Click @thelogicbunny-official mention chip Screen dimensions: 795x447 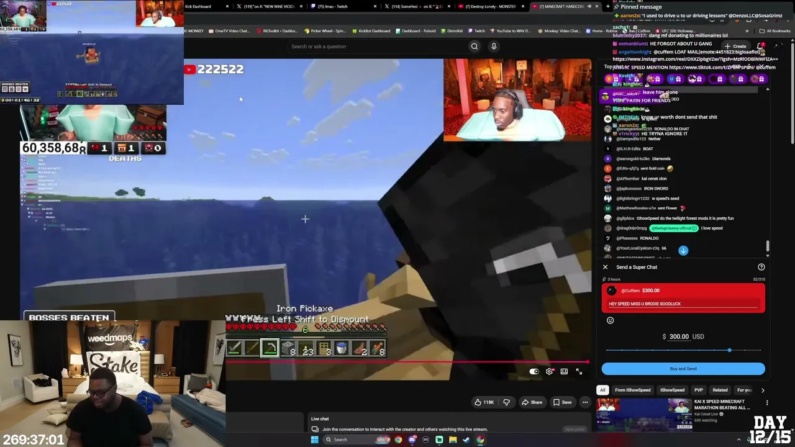673,228
